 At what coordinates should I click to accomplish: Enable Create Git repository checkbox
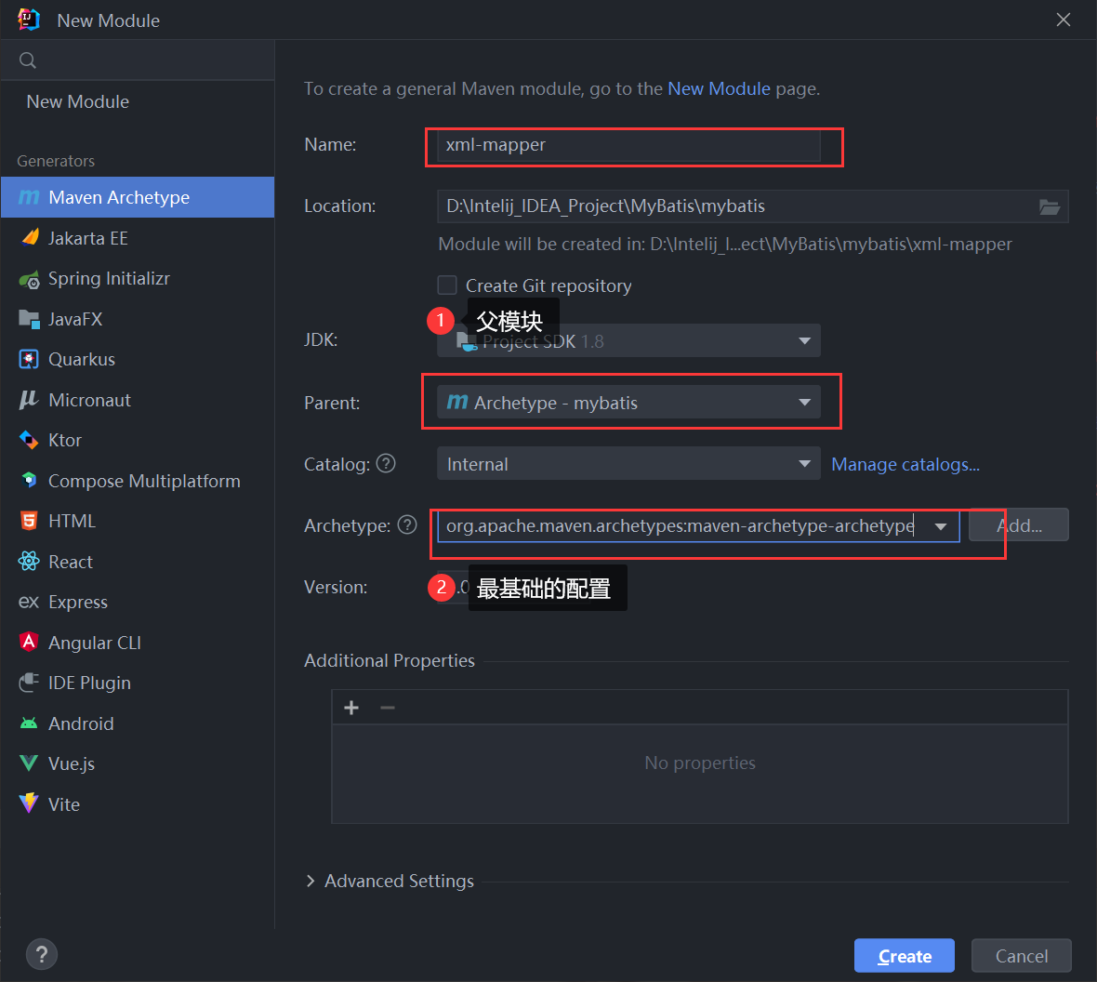click(447, 285)
